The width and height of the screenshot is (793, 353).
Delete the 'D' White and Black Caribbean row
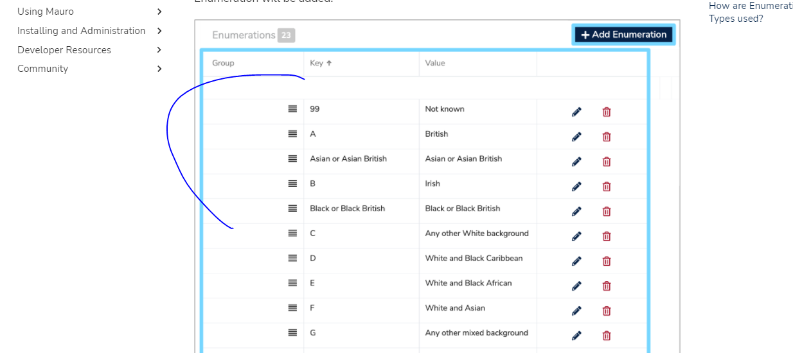pyautogui.click(x=607, y=261)
